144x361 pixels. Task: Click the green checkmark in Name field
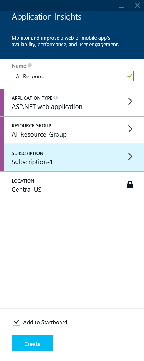coord(130,76)
